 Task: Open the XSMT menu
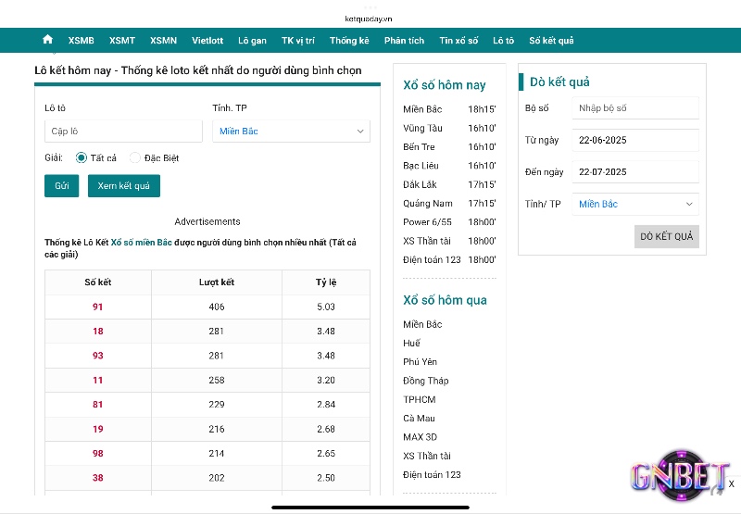pyautogui.click(x=122, y=41)
